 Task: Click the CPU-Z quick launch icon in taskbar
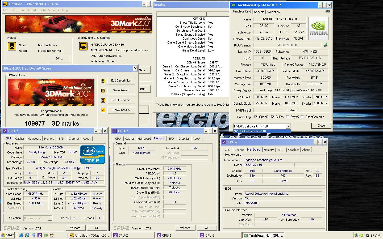click(40, 235)
